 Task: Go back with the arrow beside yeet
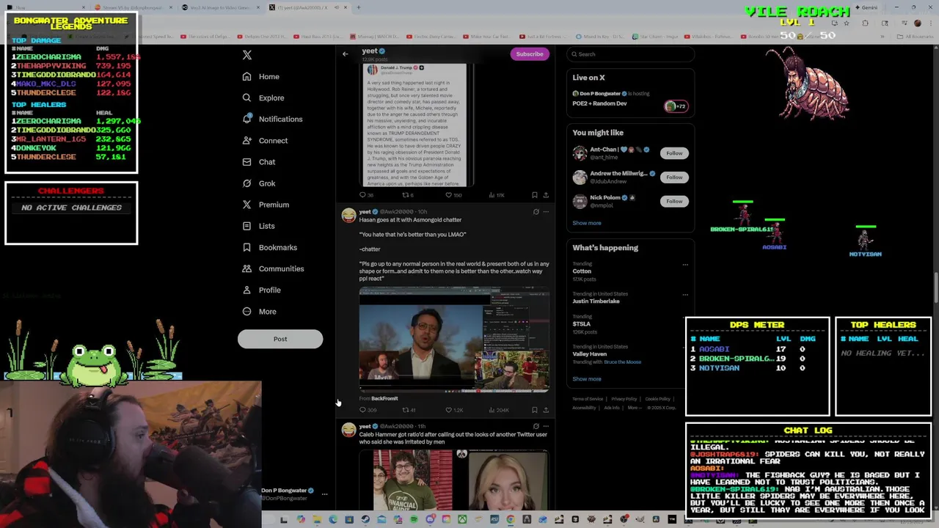click(x=345, y=54)
